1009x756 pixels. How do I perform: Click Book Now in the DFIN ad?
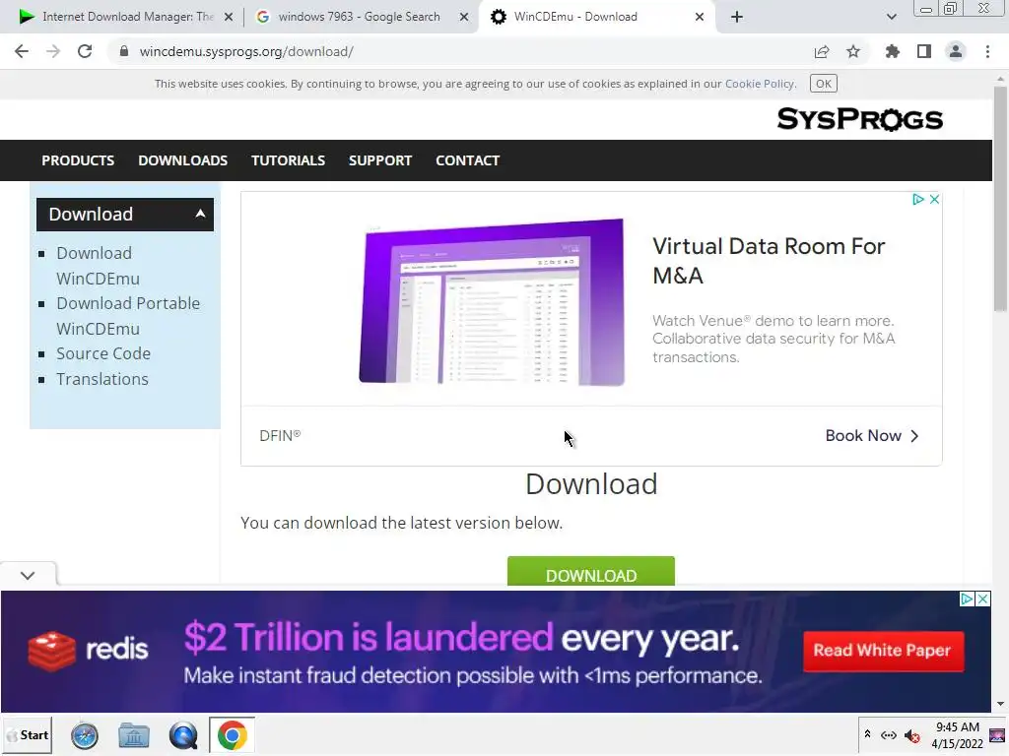[x=872, y=436]
